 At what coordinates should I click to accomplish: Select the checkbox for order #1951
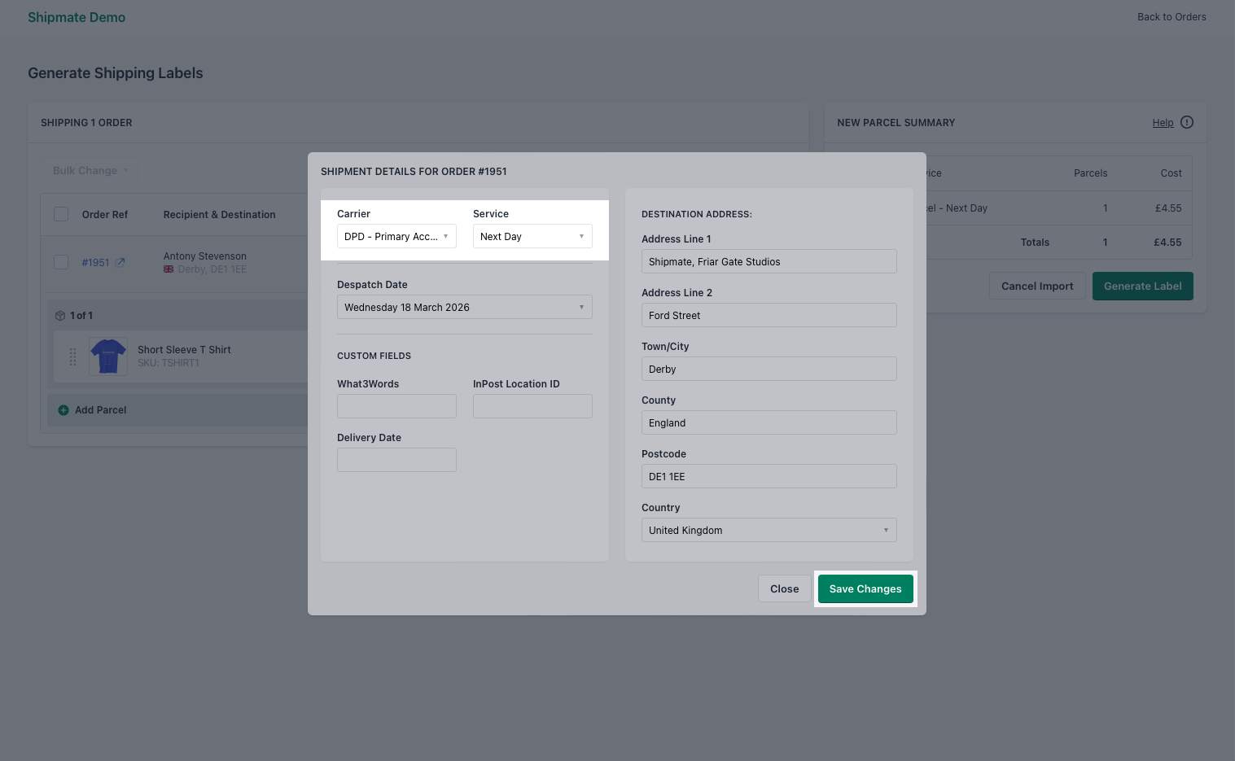pyautogui.click(x=61, y=262)
